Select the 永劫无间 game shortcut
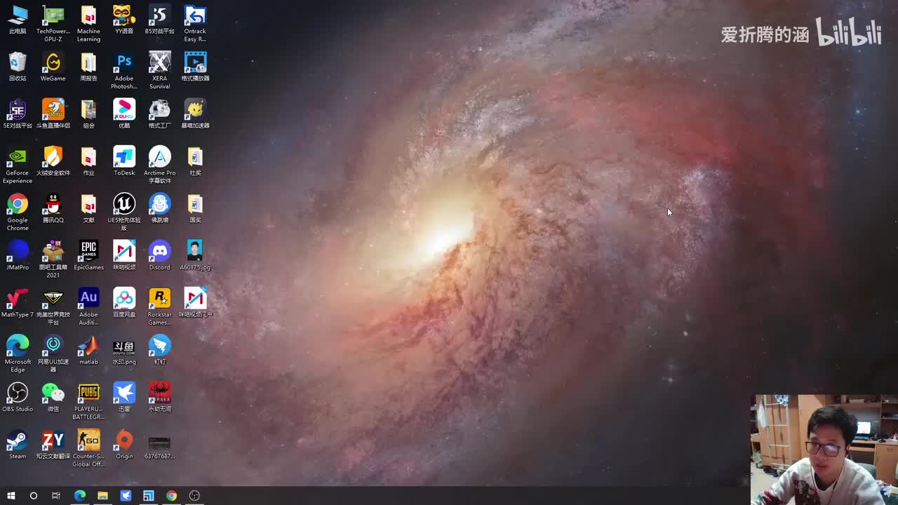Image resolution: width=898 pixels, height=505 pixels. coord(159,398)
